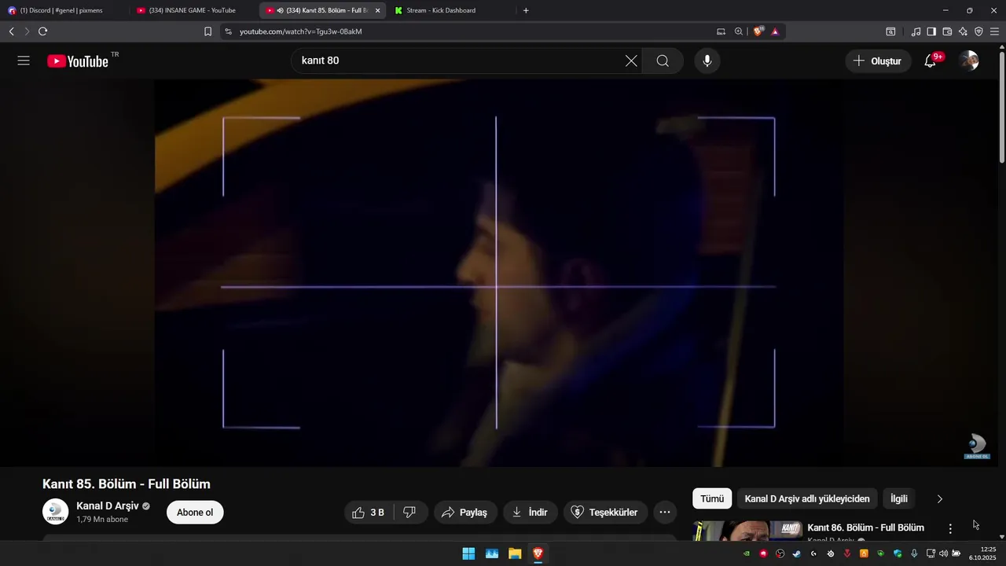Open options for Kanıt 86. Bölüm
Viewport: 1006px width, 566px height.
(950, 529)
